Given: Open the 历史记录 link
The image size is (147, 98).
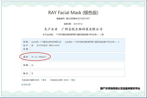Looking at the screenshot, I should [x=27, y=85].
